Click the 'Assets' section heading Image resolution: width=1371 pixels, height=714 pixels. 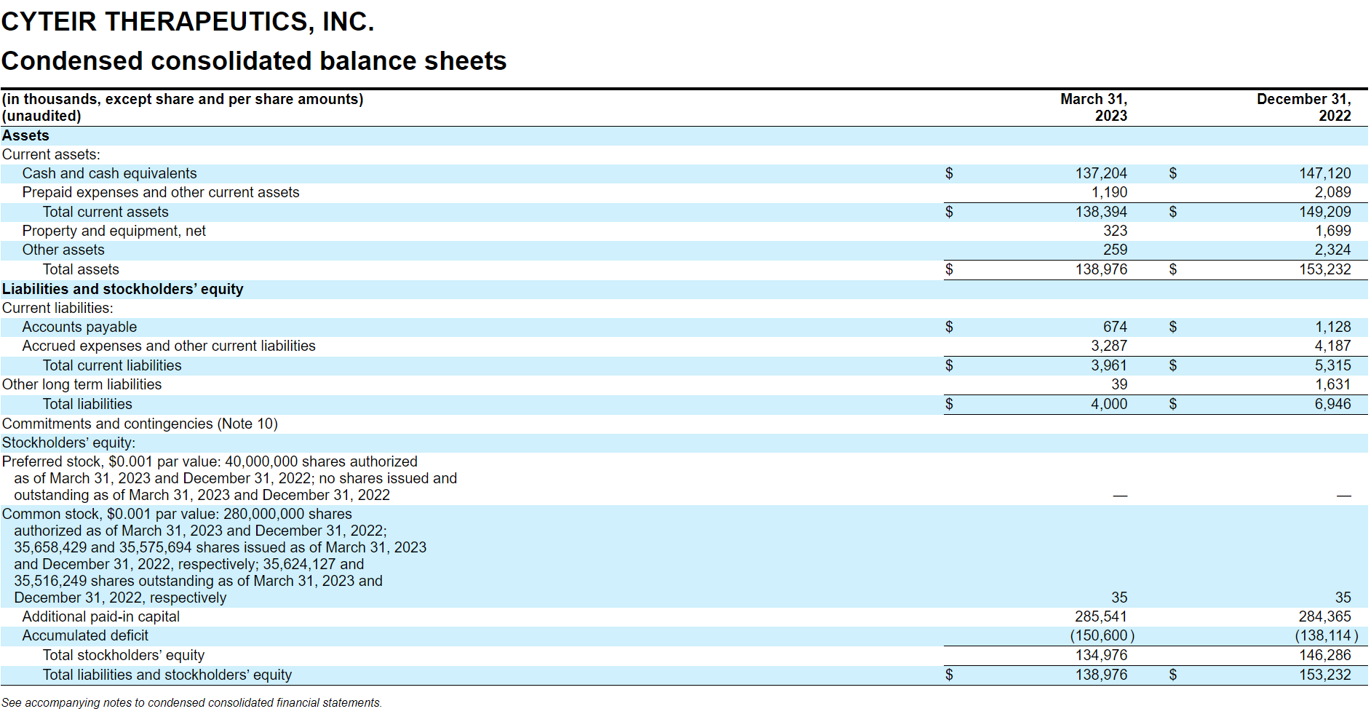pyautogui.click(x=25, y=135)
